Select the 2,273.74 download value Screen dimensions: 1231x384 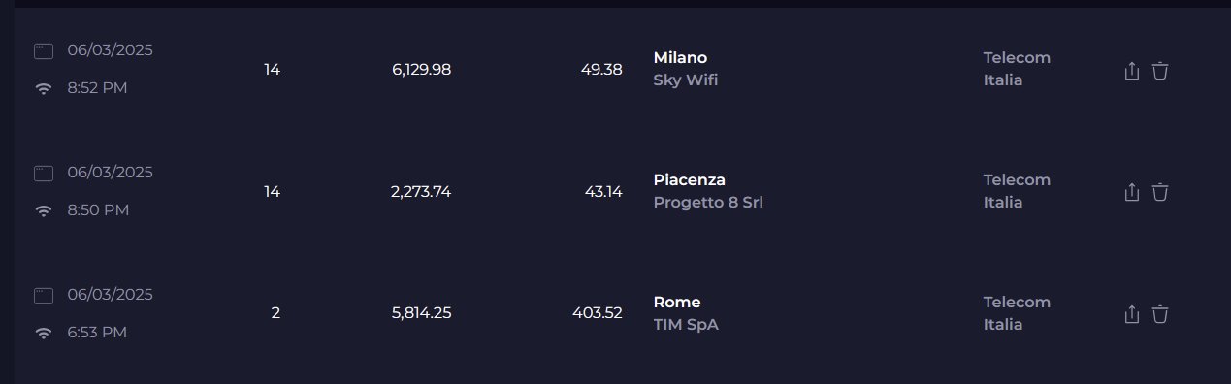coord(421,192)
